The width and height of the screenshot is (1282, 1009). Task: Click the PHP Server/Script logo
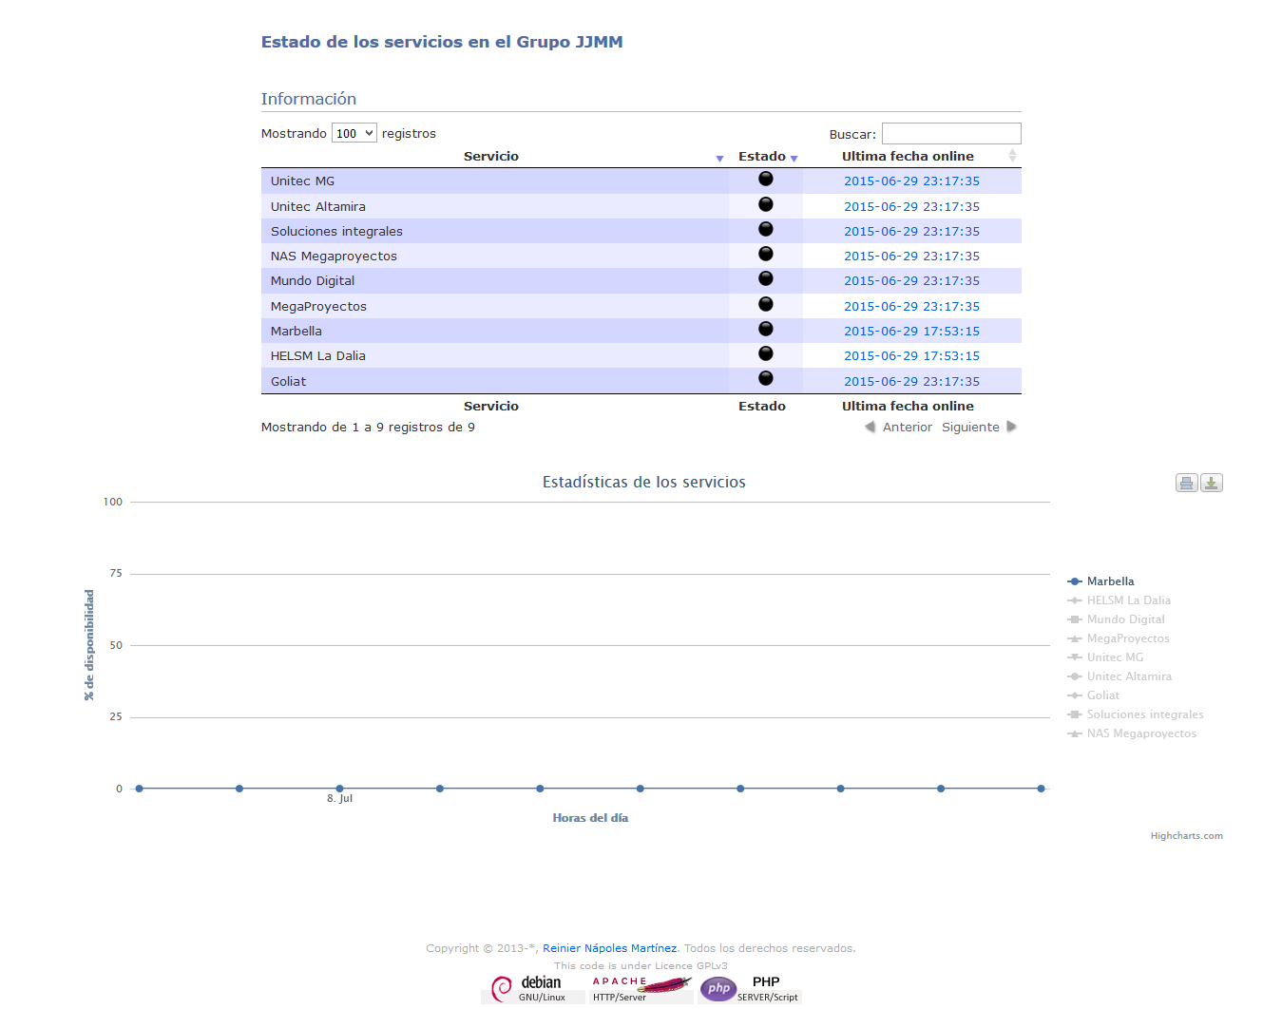click(750, 988)
